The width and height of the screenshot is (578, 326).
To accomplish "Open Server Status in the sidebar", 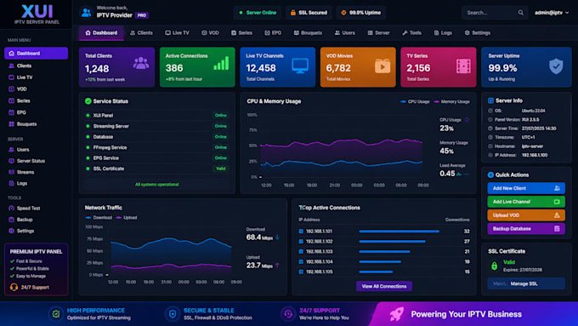I will pos(31,161).
